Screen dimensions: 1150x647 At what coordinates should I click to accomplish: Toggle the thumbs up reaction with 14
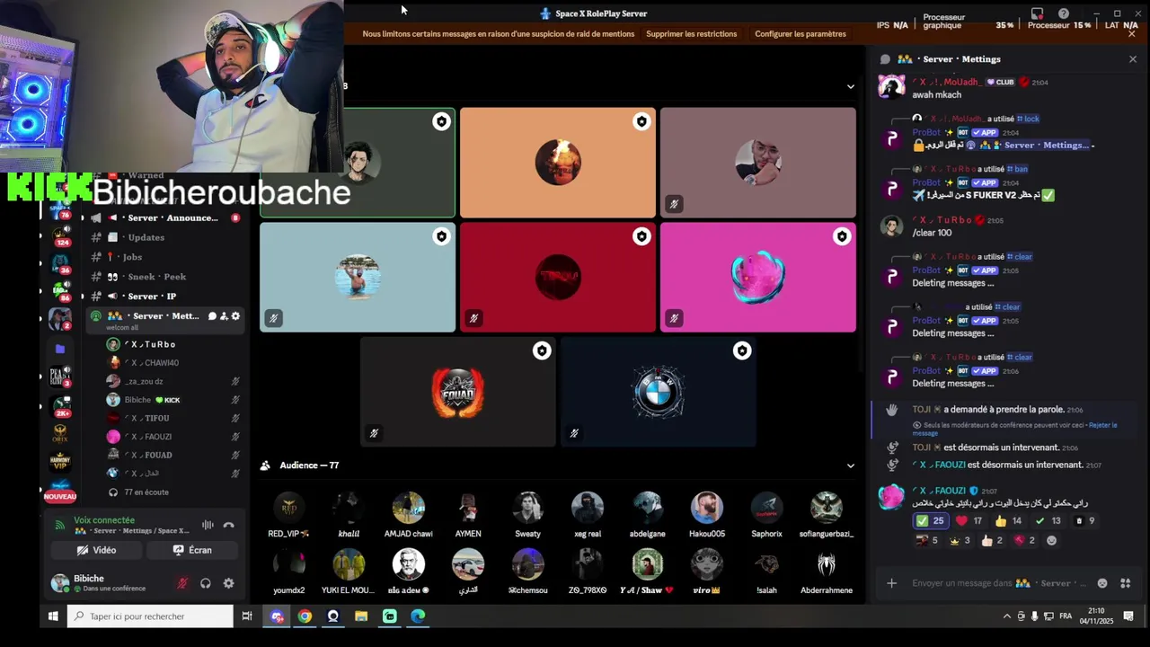(1008, 521)
